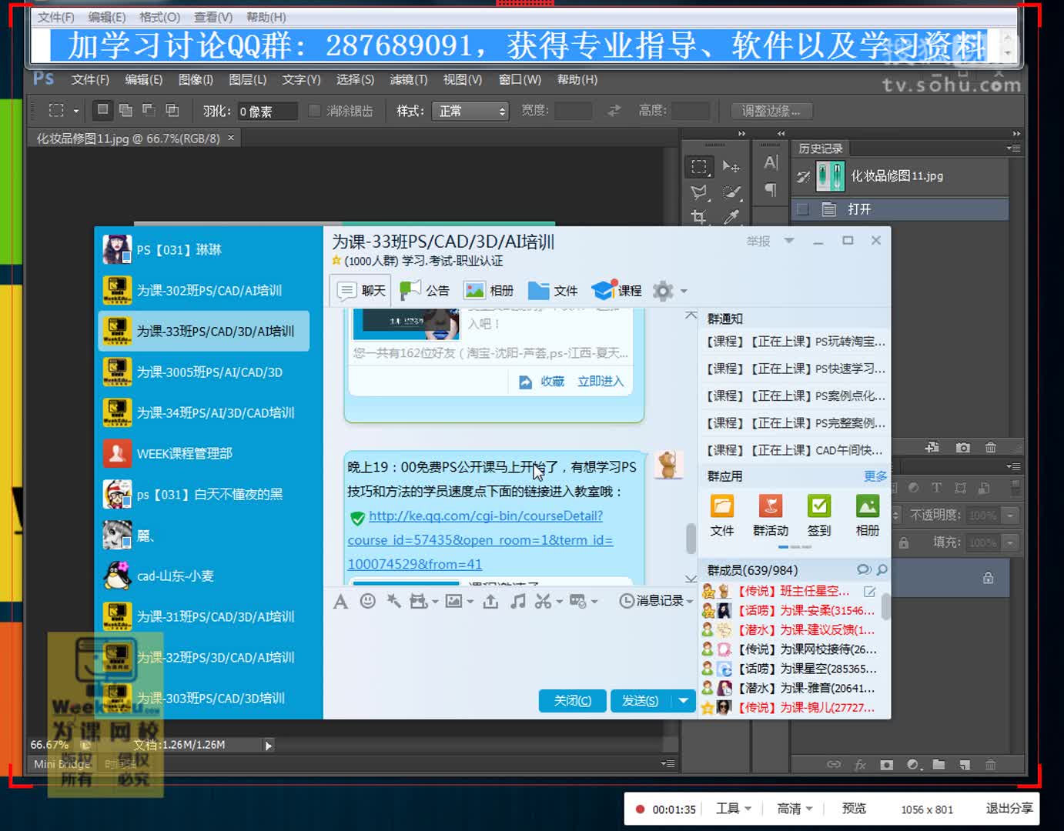1064x831 pixels.
Task: Click the 发送(S) send button
Action: pos(641,701)
